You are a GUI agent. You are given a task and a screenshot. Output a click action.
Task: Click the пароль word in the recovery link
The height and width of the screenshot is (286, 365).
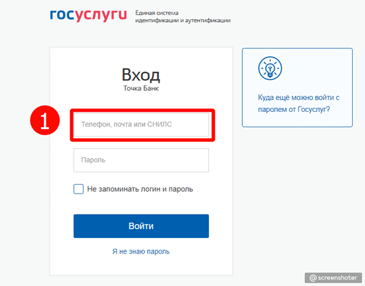[159, 251]
